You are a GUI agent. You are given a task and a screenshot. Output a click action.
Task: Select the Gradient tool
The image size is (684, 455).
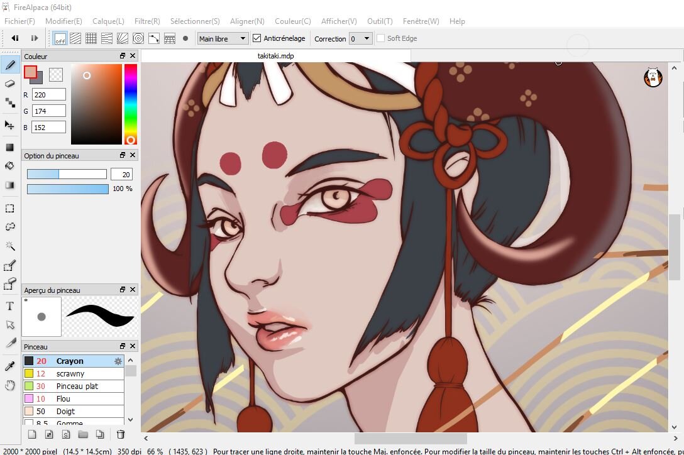[9, 185]
